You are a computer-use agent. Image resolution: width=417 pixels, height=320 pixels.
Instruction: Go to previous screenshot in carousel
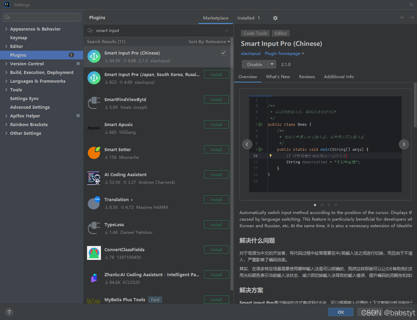(x=247, y=144)
